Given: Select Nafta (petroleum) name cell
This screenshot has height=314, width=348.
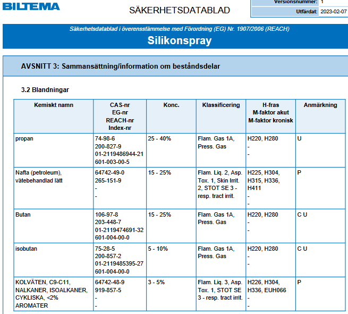Looking at the screenshot, I should (54, 188).
